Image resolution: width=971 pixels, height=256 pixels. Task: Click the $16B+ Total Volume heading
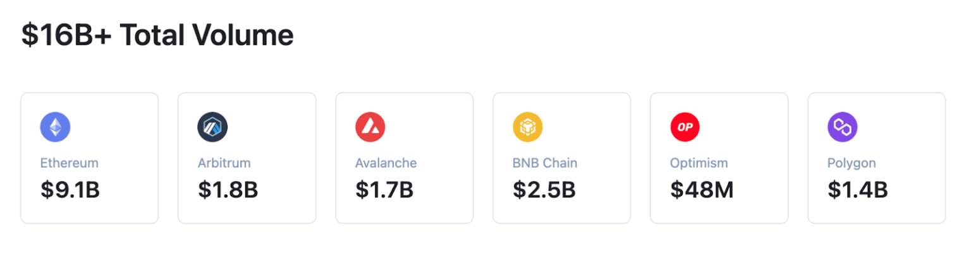click(157, 35)
